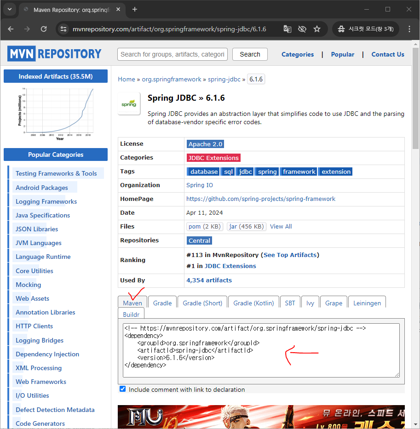Open the 4,354 artifacts link
This screenshot has height=429, width=420.
tap(209, 280)
